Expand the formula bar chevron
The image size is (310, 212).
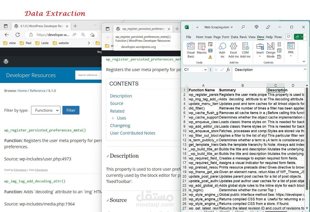coord(305,70)
